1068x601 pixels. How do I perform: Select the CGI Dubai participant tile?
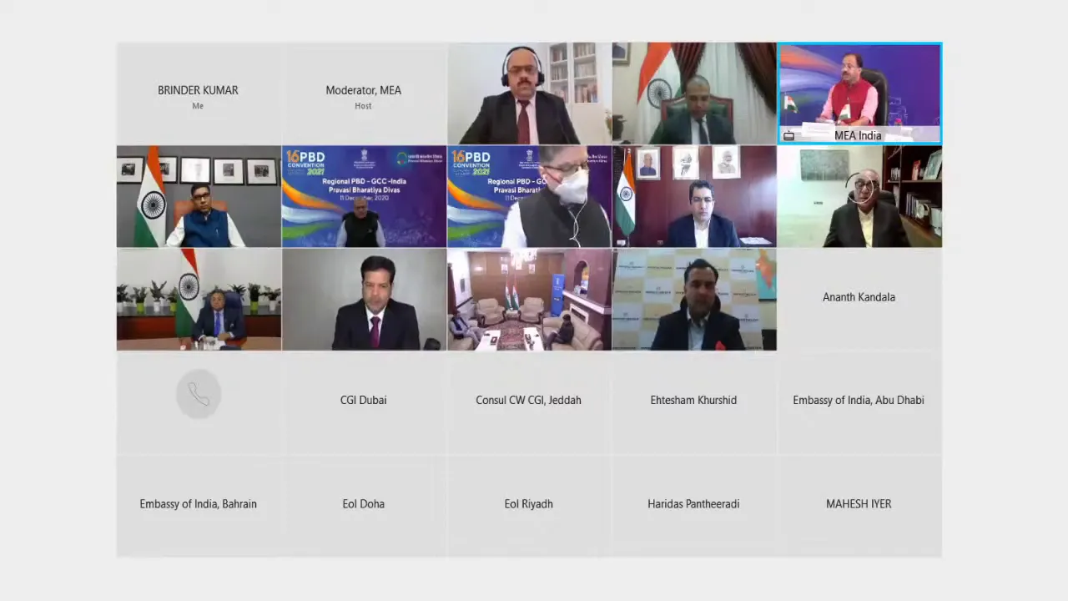(364, 402)
